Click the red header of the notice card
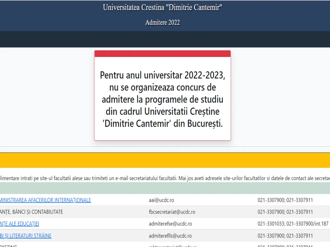Image resolution: width=330 pixels, height=247 pixels. click(162, 54)
